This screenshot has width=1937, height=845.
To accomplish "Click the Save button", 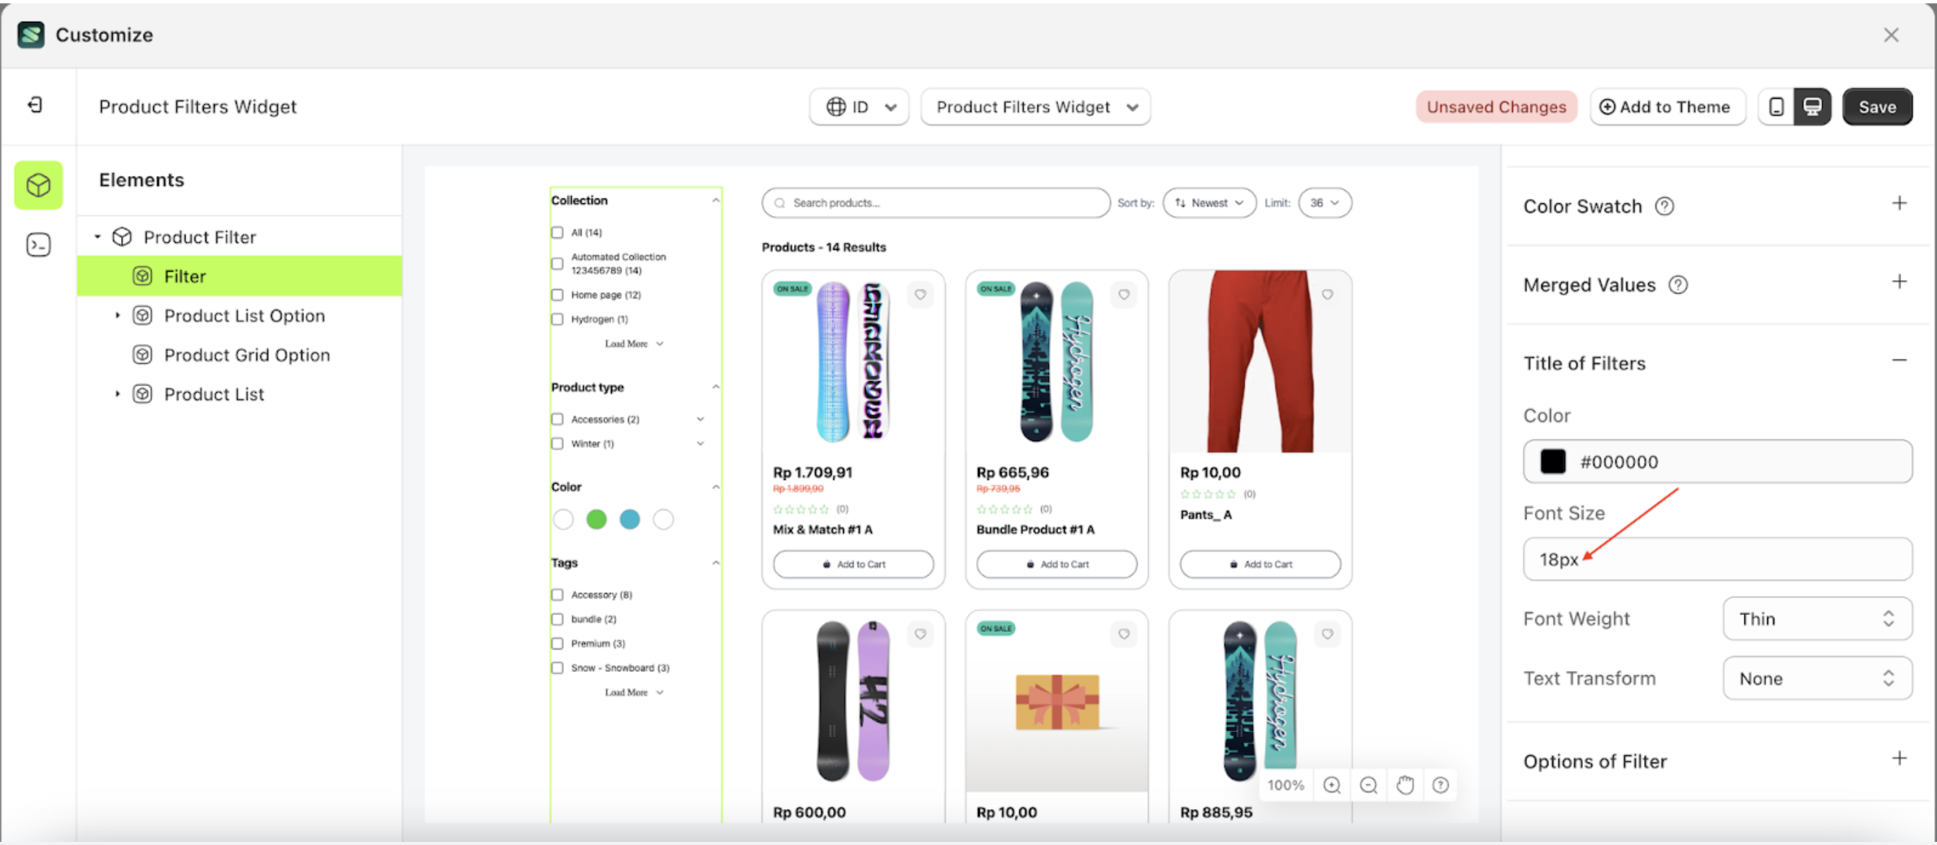I will (x=1877, y=107).
